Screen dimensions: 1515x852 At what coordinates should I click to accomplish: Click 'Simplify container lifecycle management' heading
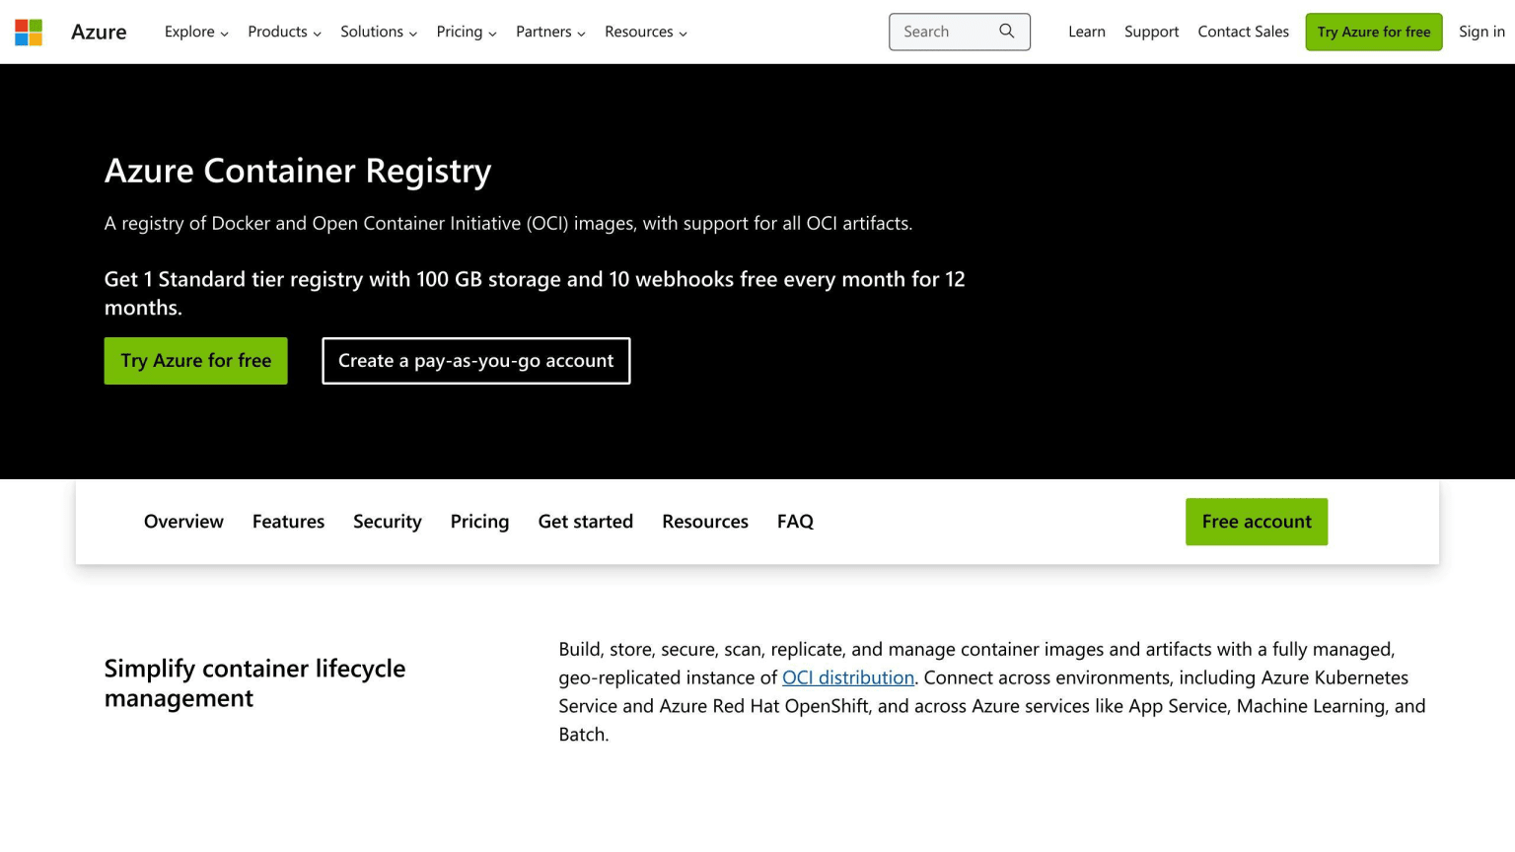point(254,683)
